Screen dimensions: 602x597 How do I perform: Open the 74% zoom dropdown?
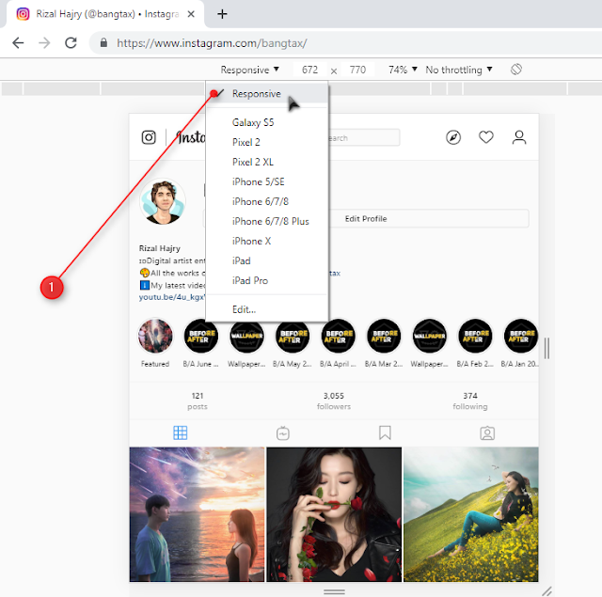coord(403,70)
